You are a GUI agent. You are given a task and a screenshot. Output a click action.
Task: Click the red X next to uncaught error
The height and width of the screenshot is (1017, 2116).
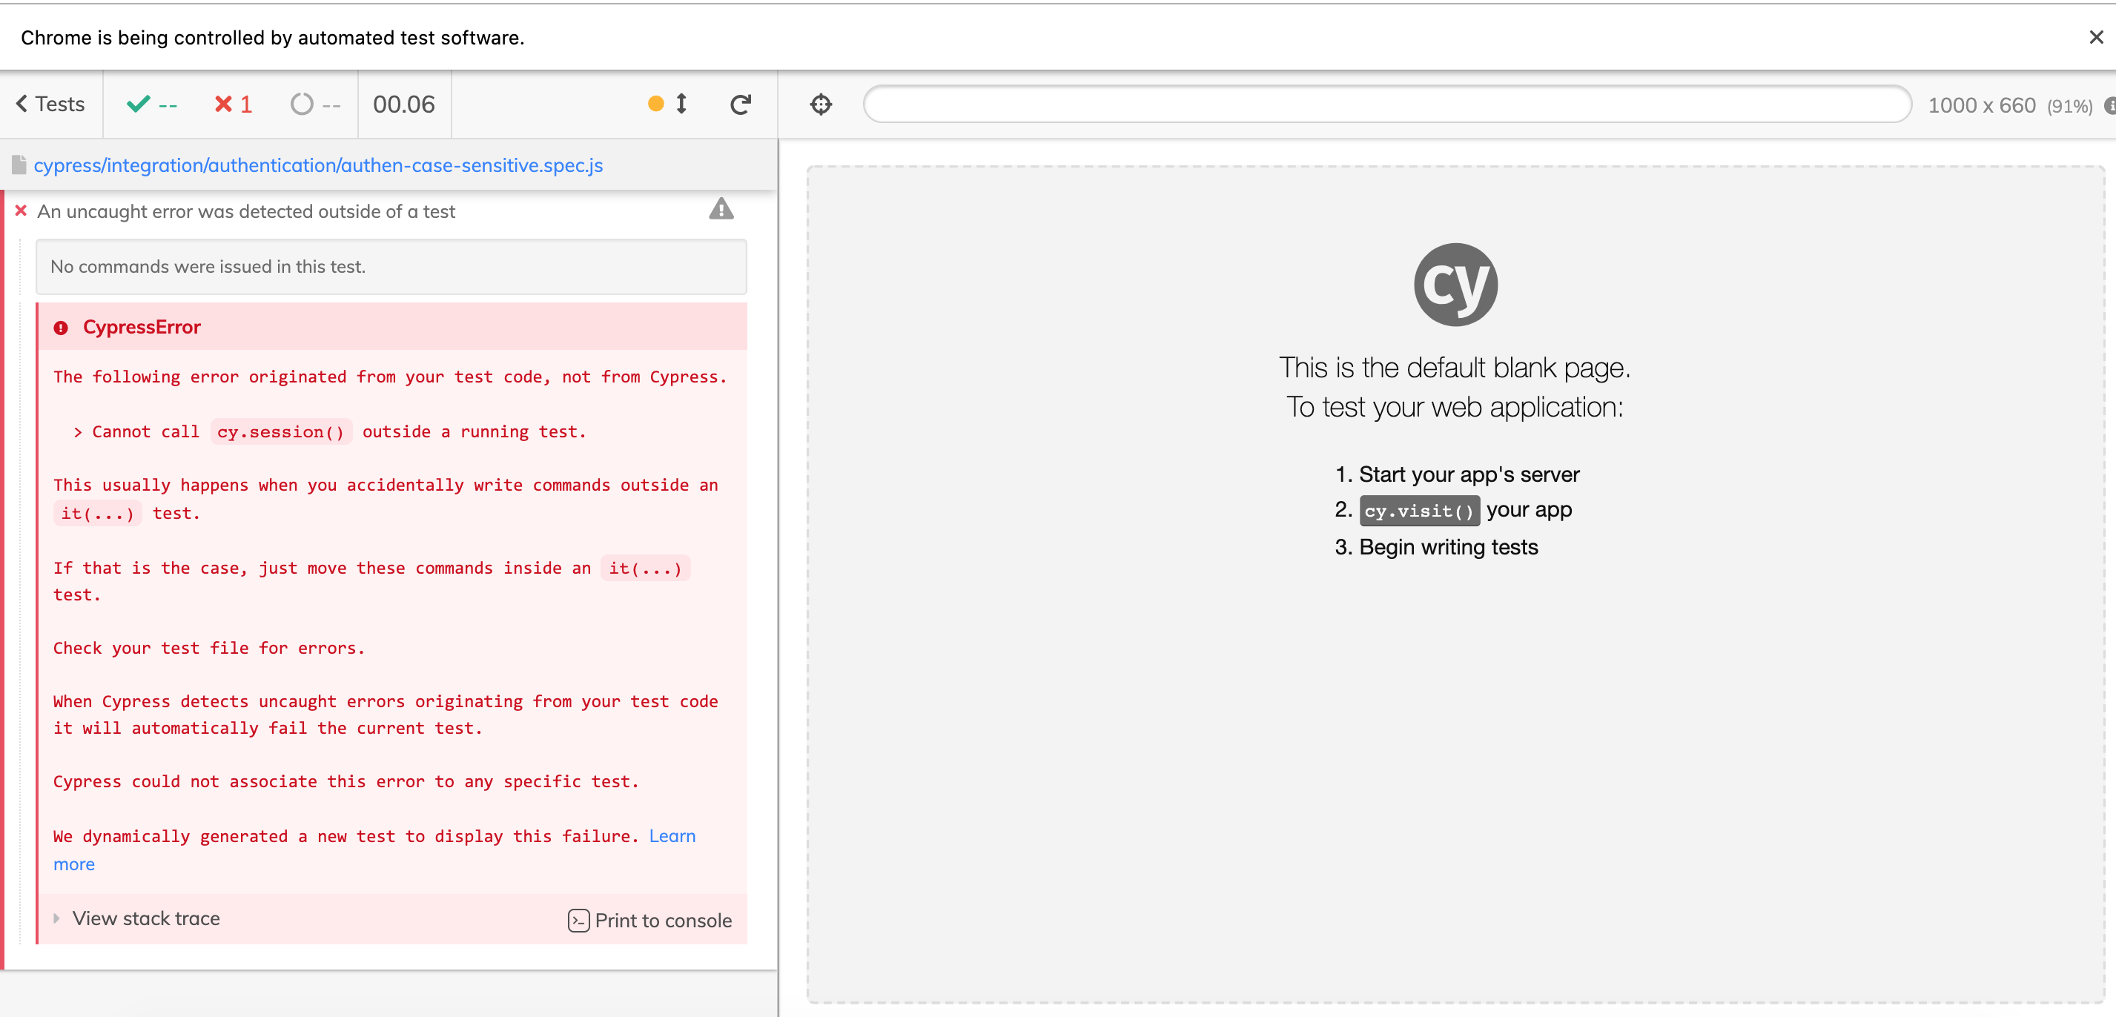click(x=21, y=211)
